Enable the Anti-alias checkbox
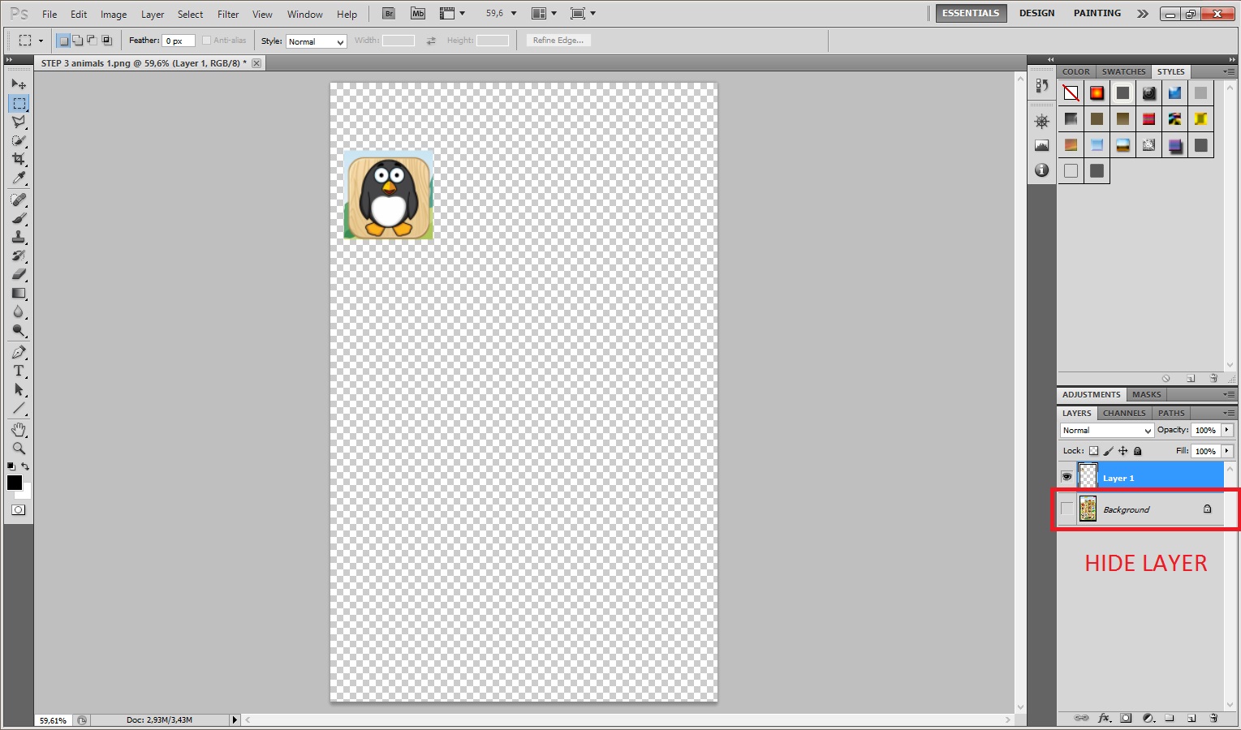 coord(208,40)
